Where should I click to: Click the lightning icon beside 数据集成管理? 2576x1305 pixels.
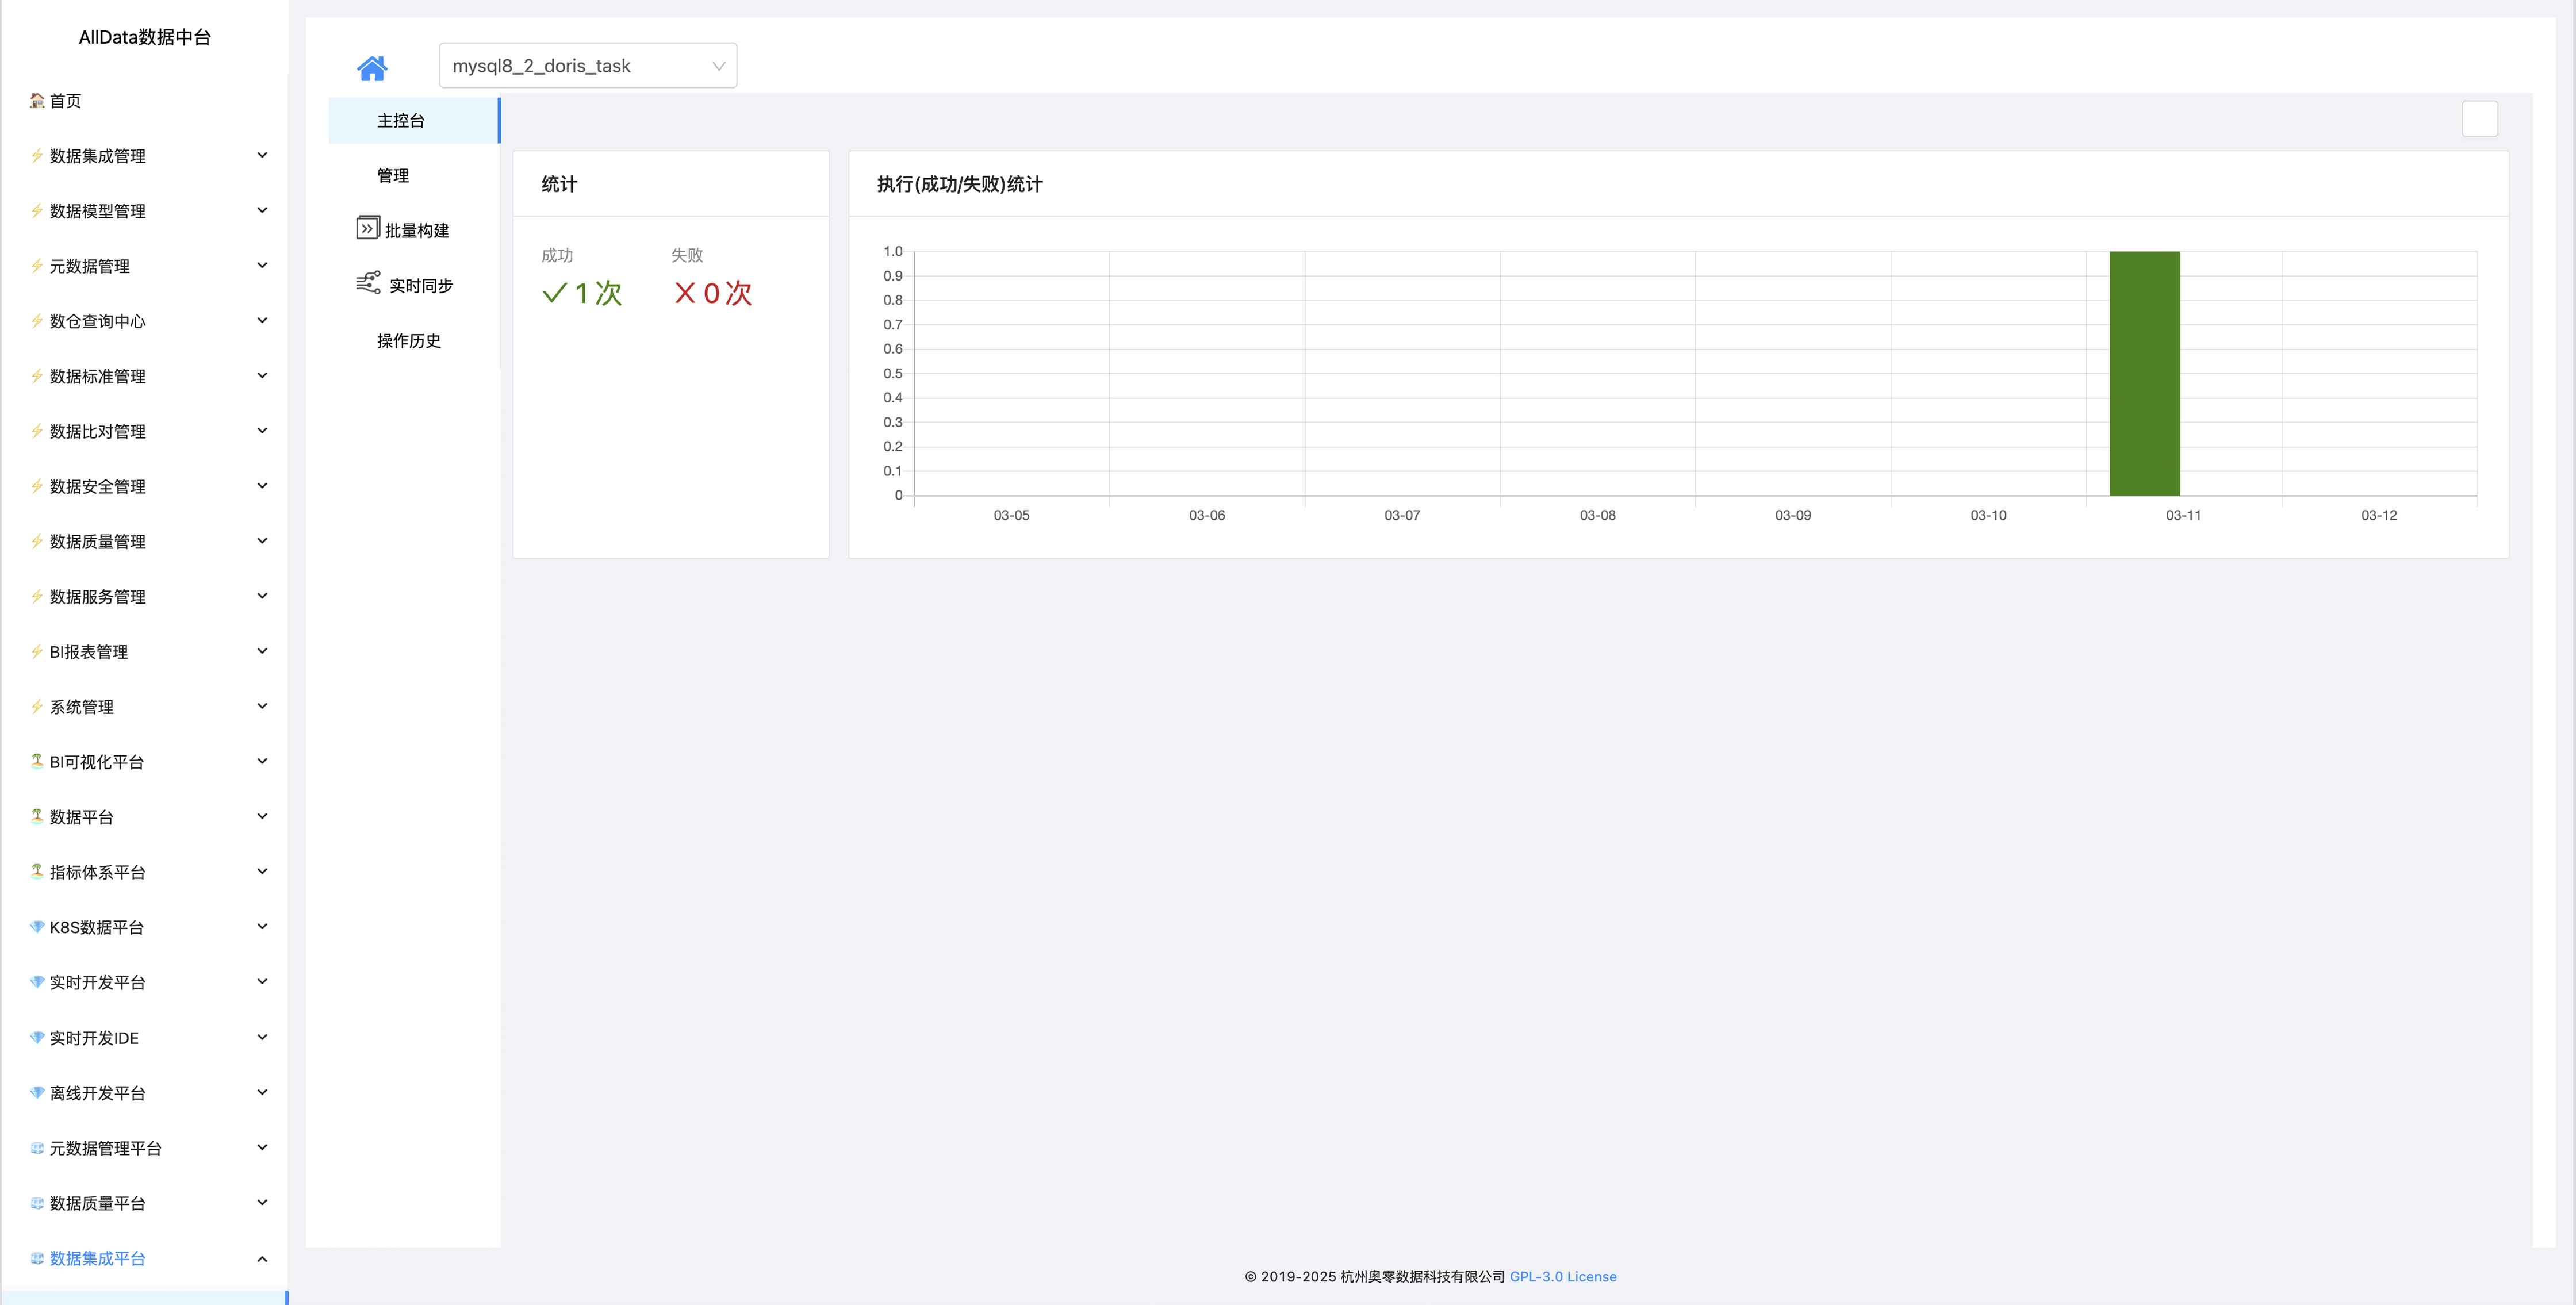click(x=37, y=155)
